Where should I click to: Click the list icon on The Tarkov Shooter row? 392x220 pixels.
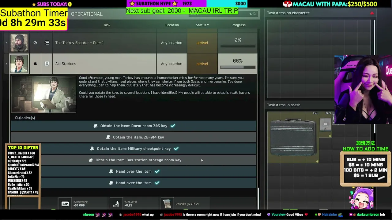coord(47,43)
